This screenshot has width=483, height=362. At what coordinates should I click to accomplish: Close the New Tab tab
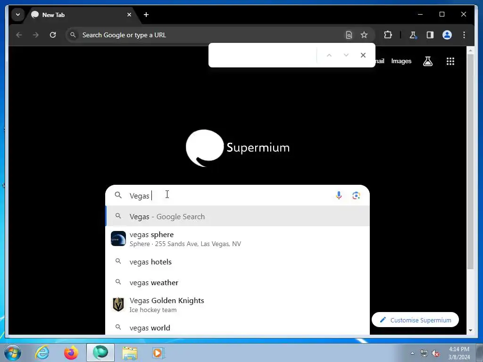point(129,15)
